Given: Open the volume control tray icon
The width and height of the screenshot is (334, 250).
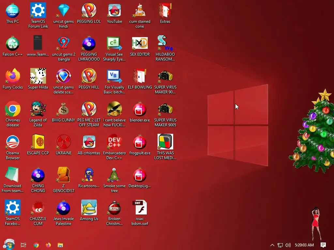Looking at the screenshot, I should point(288,245).
